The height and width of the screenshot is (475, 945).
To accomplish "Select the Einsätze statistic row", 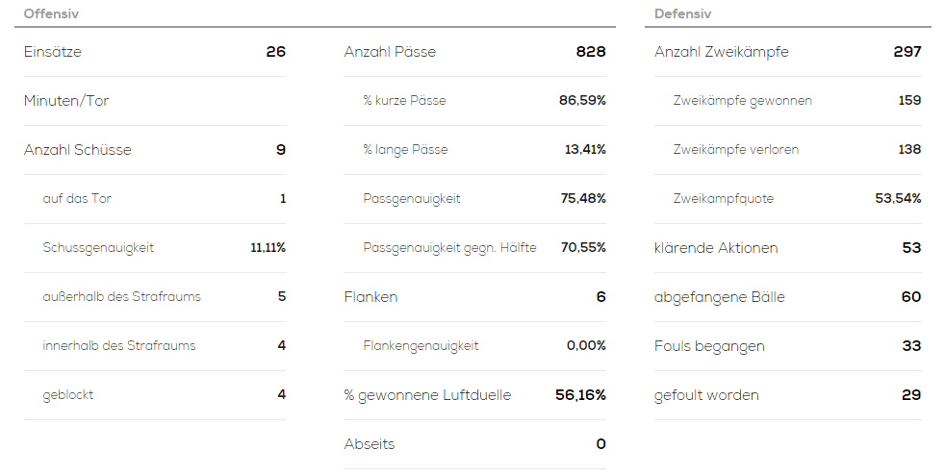I will tap(155, 52).
